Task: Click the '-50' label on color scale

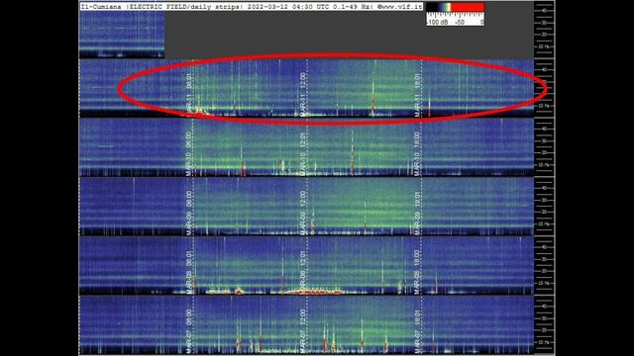Action: [x=460, y=23]
